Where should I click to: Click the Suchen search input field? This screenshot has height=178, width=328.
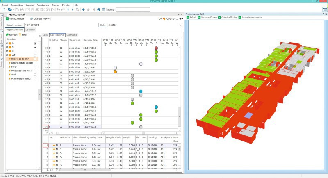(133, 9)
